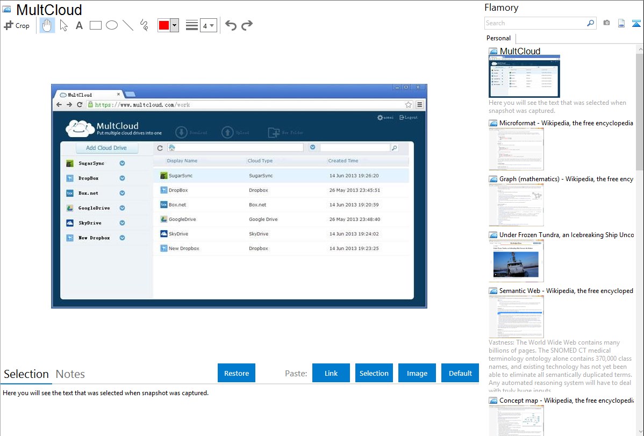The height and width of the screenshot is (436, 644).
Task: Undo the last edit
Action: coord(231,25)
